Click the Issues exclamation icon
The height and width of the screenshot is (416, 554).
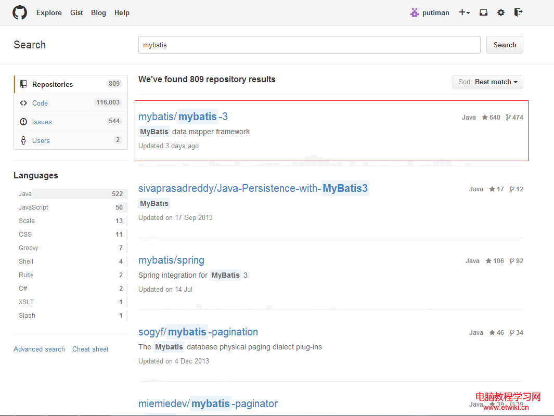tap(23, 122)
